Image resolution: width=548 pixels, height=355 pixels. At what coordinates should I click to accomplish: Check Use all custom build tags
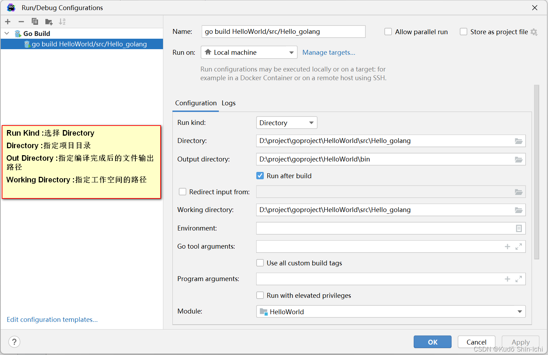click(x=260, y=263)
